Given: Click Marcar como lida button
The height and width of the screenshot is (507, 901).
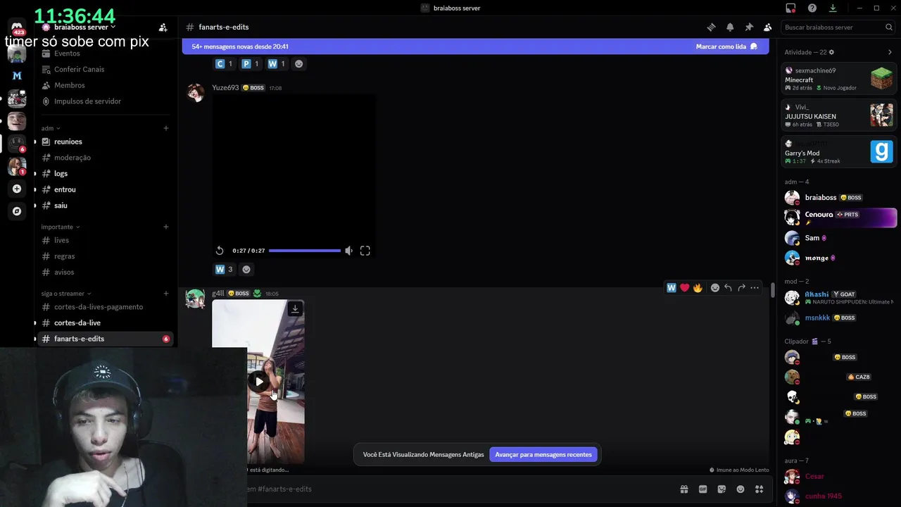Looking at the screenshot, I should tap(726, 46).
